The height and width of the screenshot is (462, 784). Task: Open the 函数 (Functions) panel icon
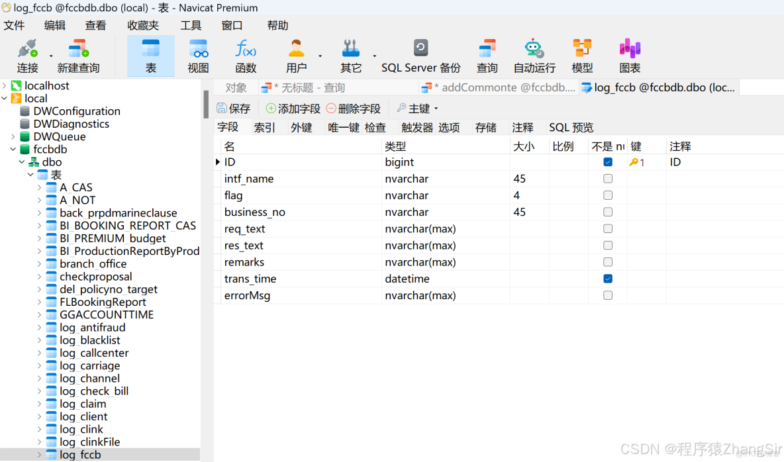coord(246,55)
